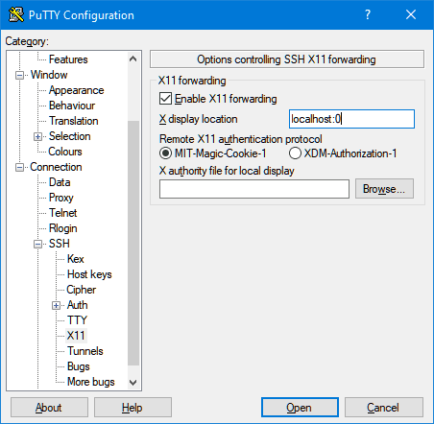Screen dimensions: 434x424
Task: Open More bugs settings
Action: [x=91, y=382]
